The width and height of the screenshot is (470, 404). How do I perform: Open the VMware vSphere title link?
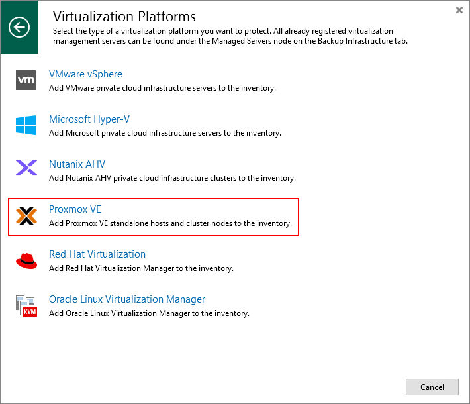tap(85, 74)
